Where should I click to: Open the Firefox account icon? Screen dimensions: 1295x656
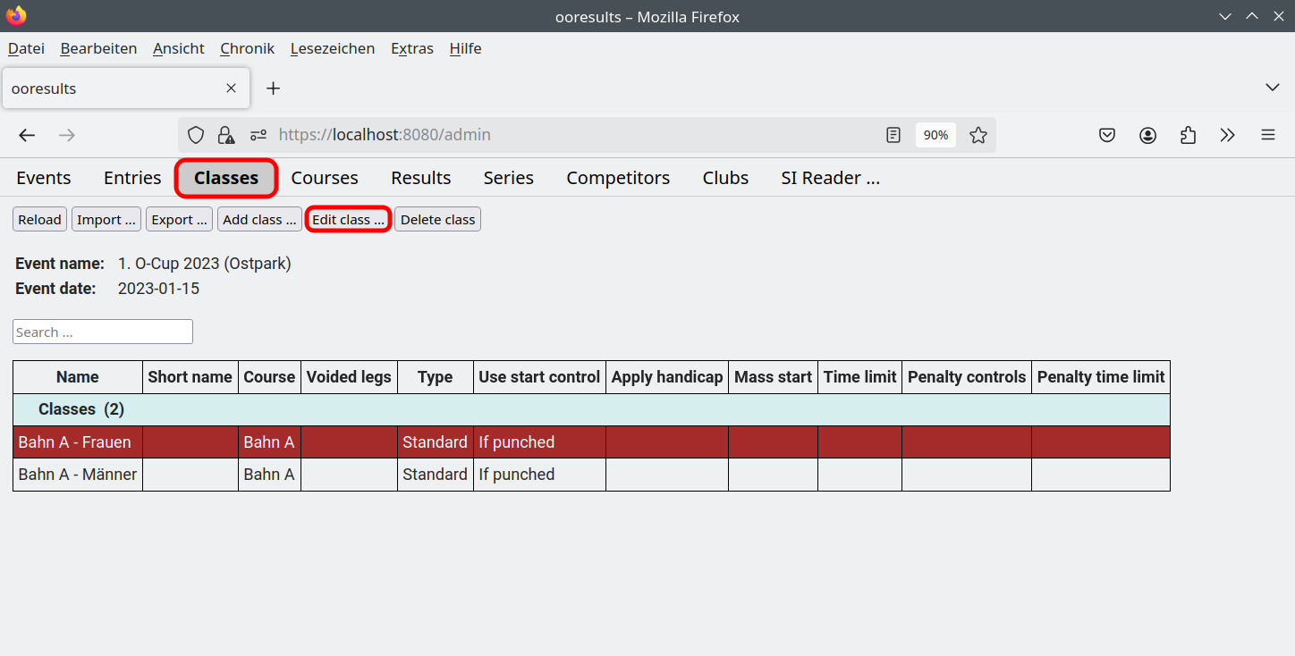(x=1147, y=135)
